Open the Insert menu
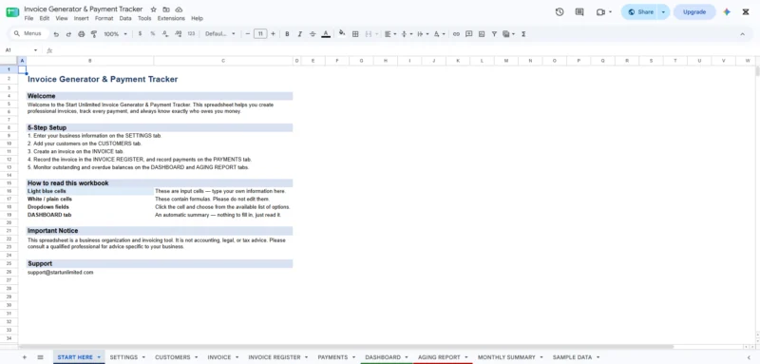The width and height of the screenshot is (760, 364). tap(82, 18)
